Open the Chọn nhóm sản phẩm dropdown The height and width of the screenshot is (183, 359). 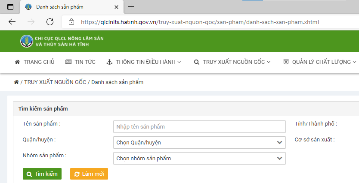pos(199,159)
